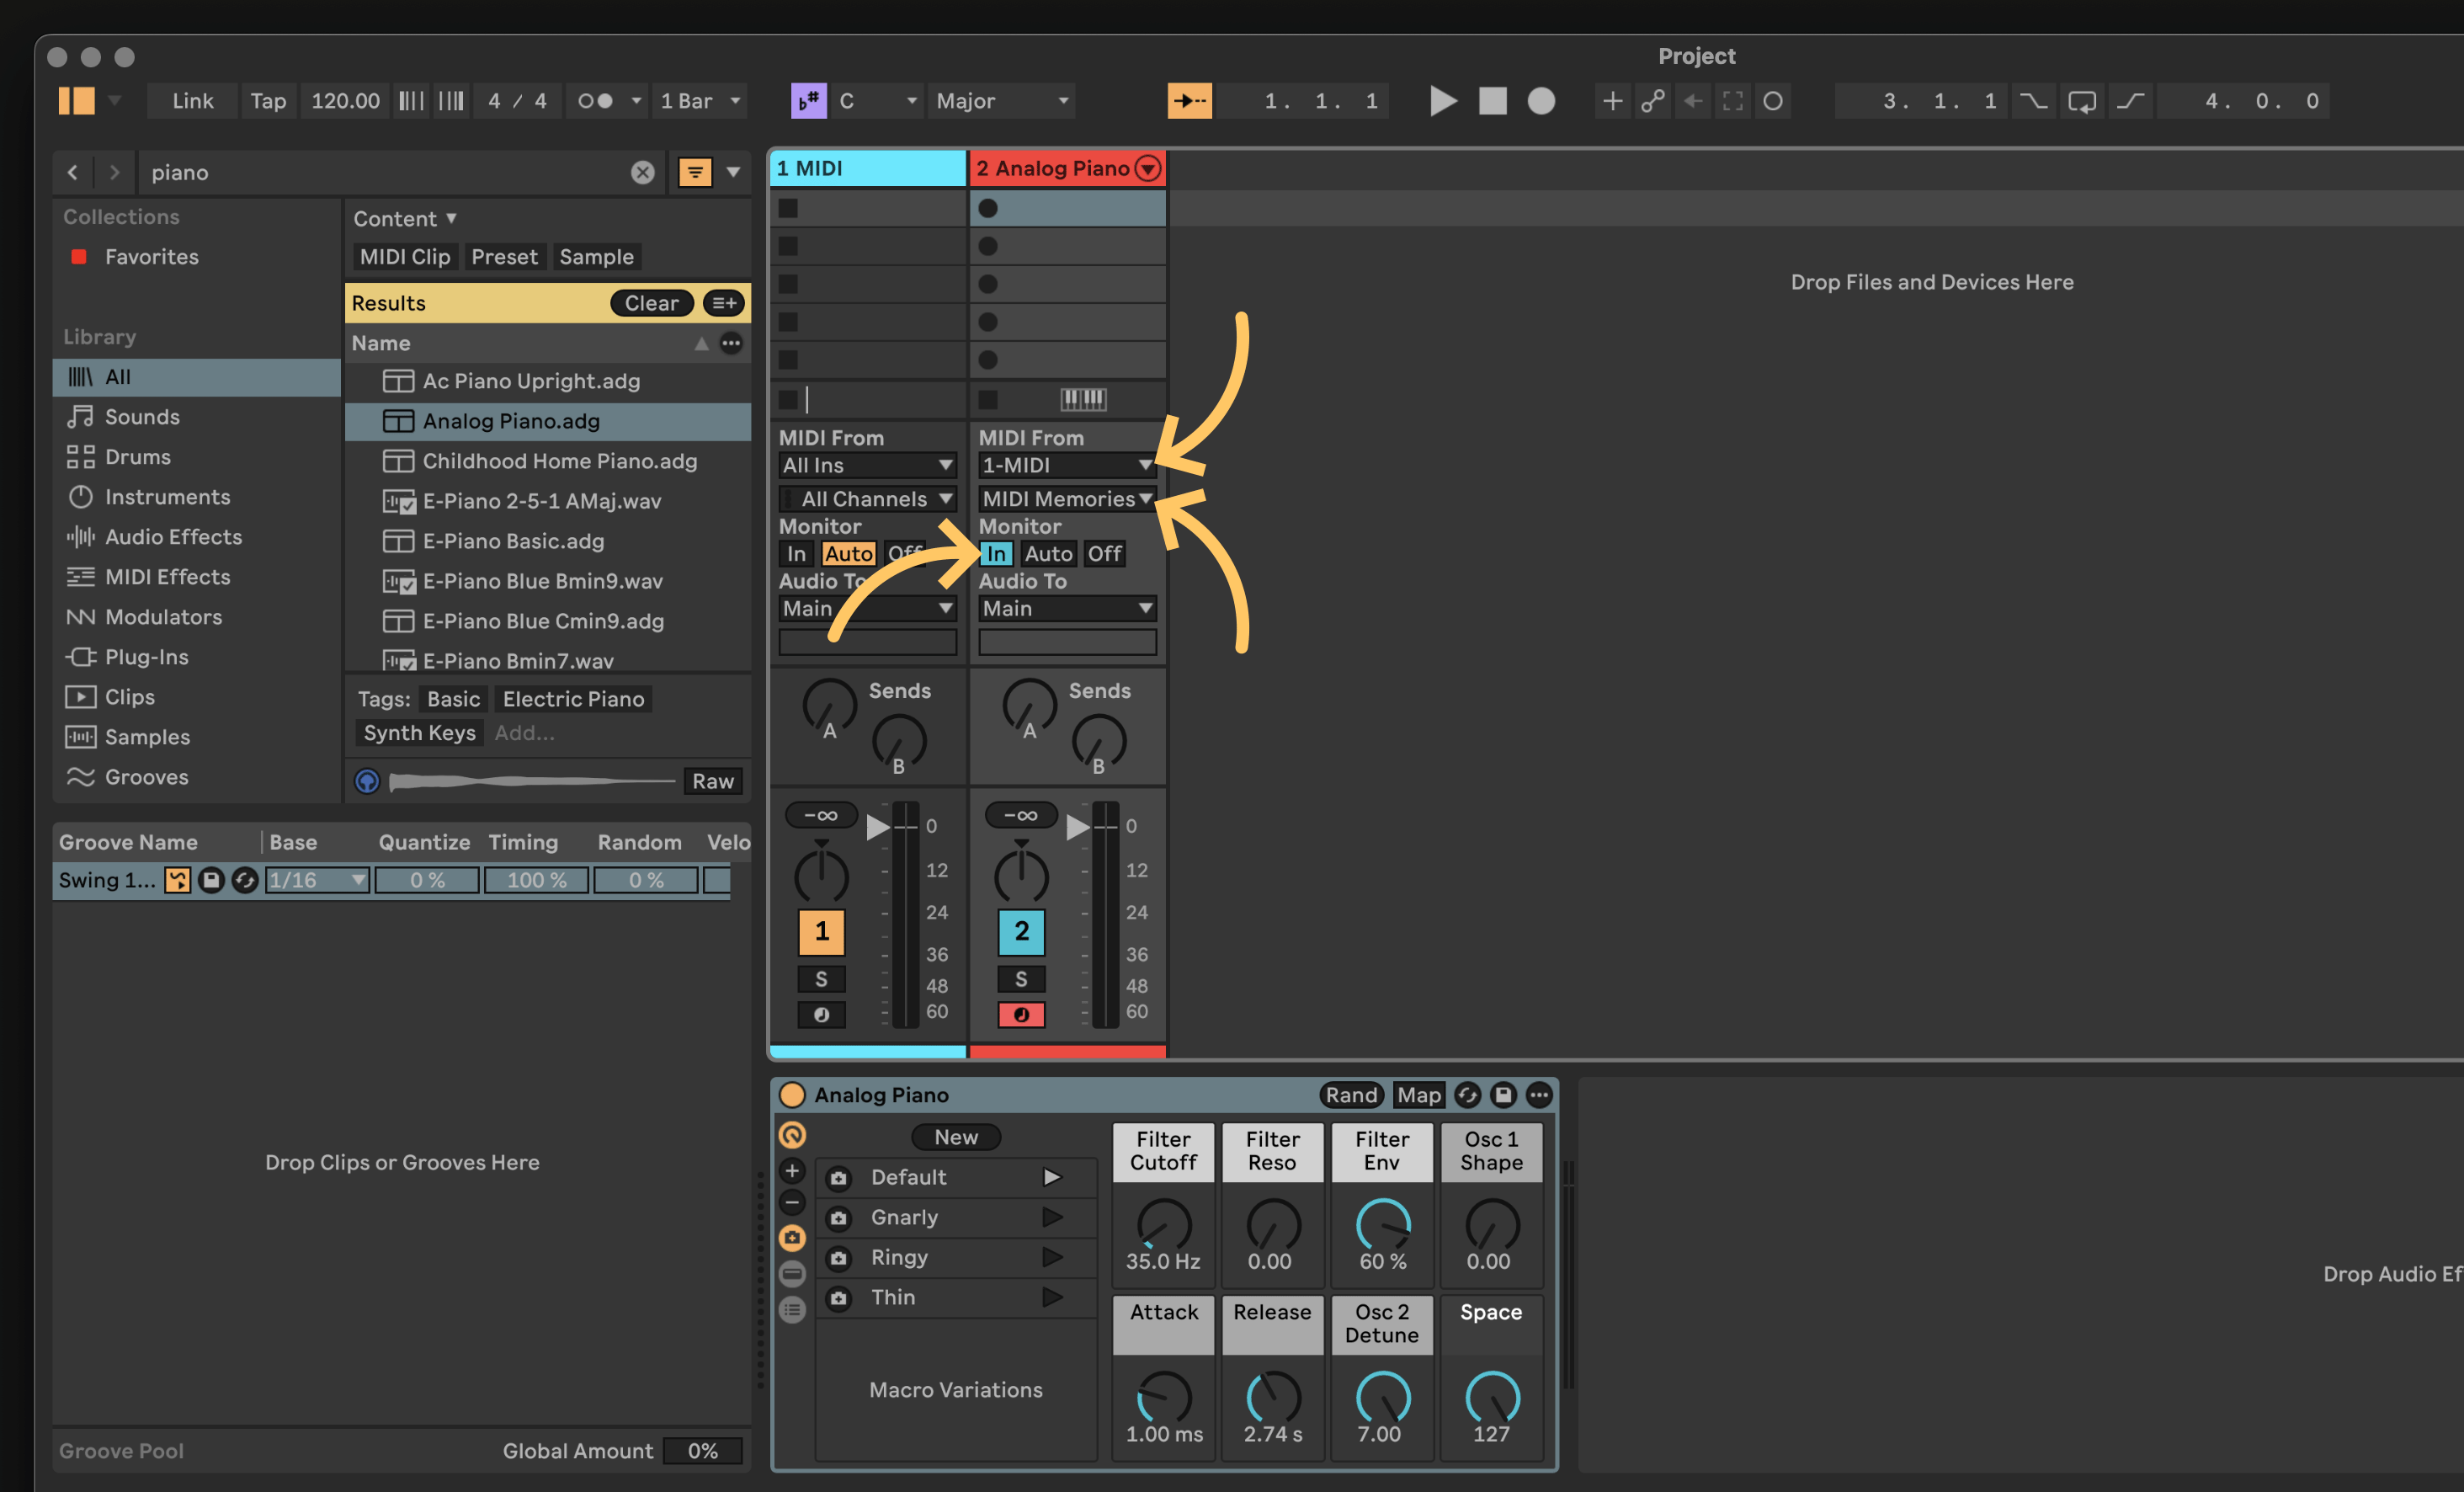The image size is (2464, 1492).
Task: Set Analog Piano track Monitor to Off
Action: coord(1104,553)
